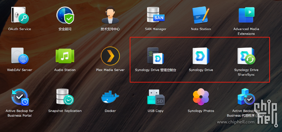Open the Synology Drive ShareSync icon
Image resolution: width=282 pixels, height=132 pixels.
point(246,56)
